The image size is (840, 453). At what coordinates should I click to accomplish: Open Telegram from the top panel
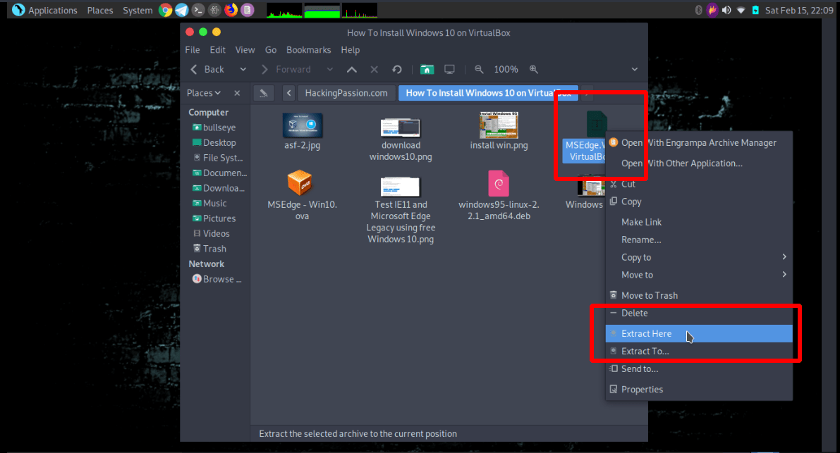point(181,10)
